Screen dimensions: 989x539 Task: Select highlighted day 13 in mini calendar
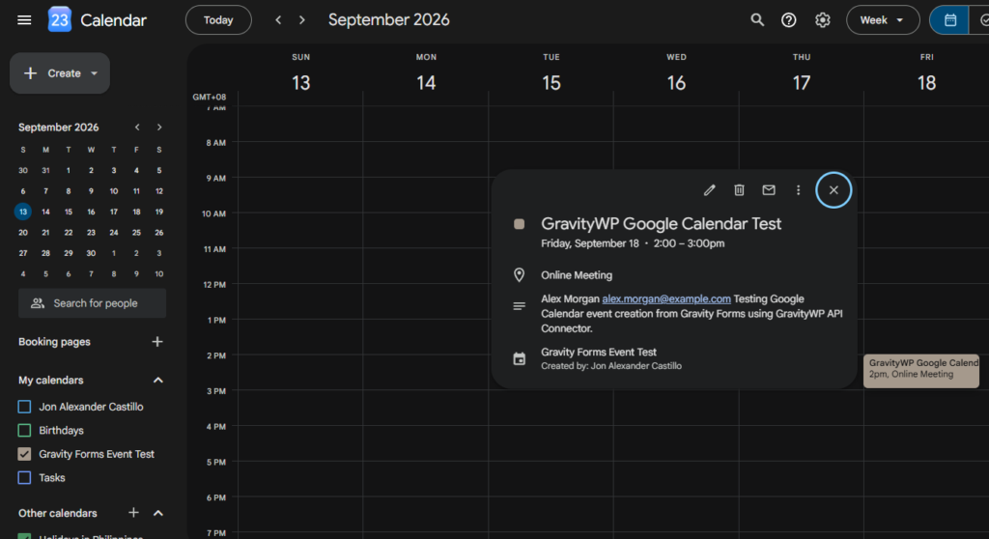(x=23, y=212)
